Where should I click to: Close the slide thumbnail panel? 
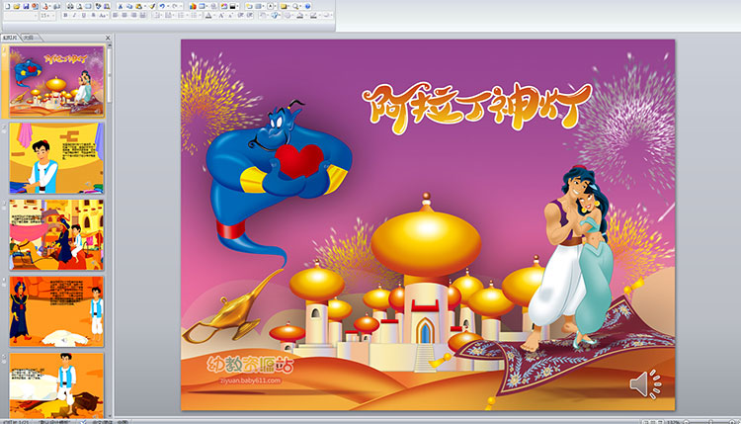(108, 38)
